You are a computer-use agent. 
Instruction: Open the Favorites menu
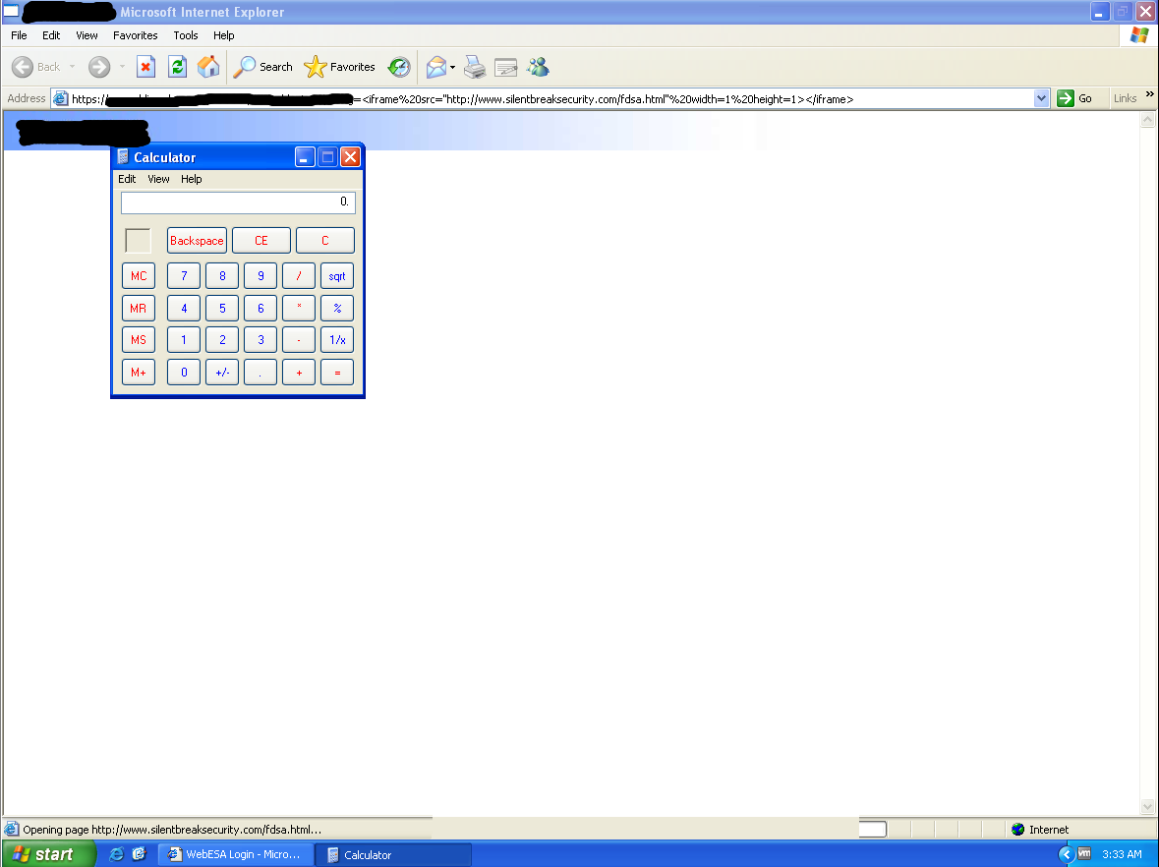[x=136, y=35]
